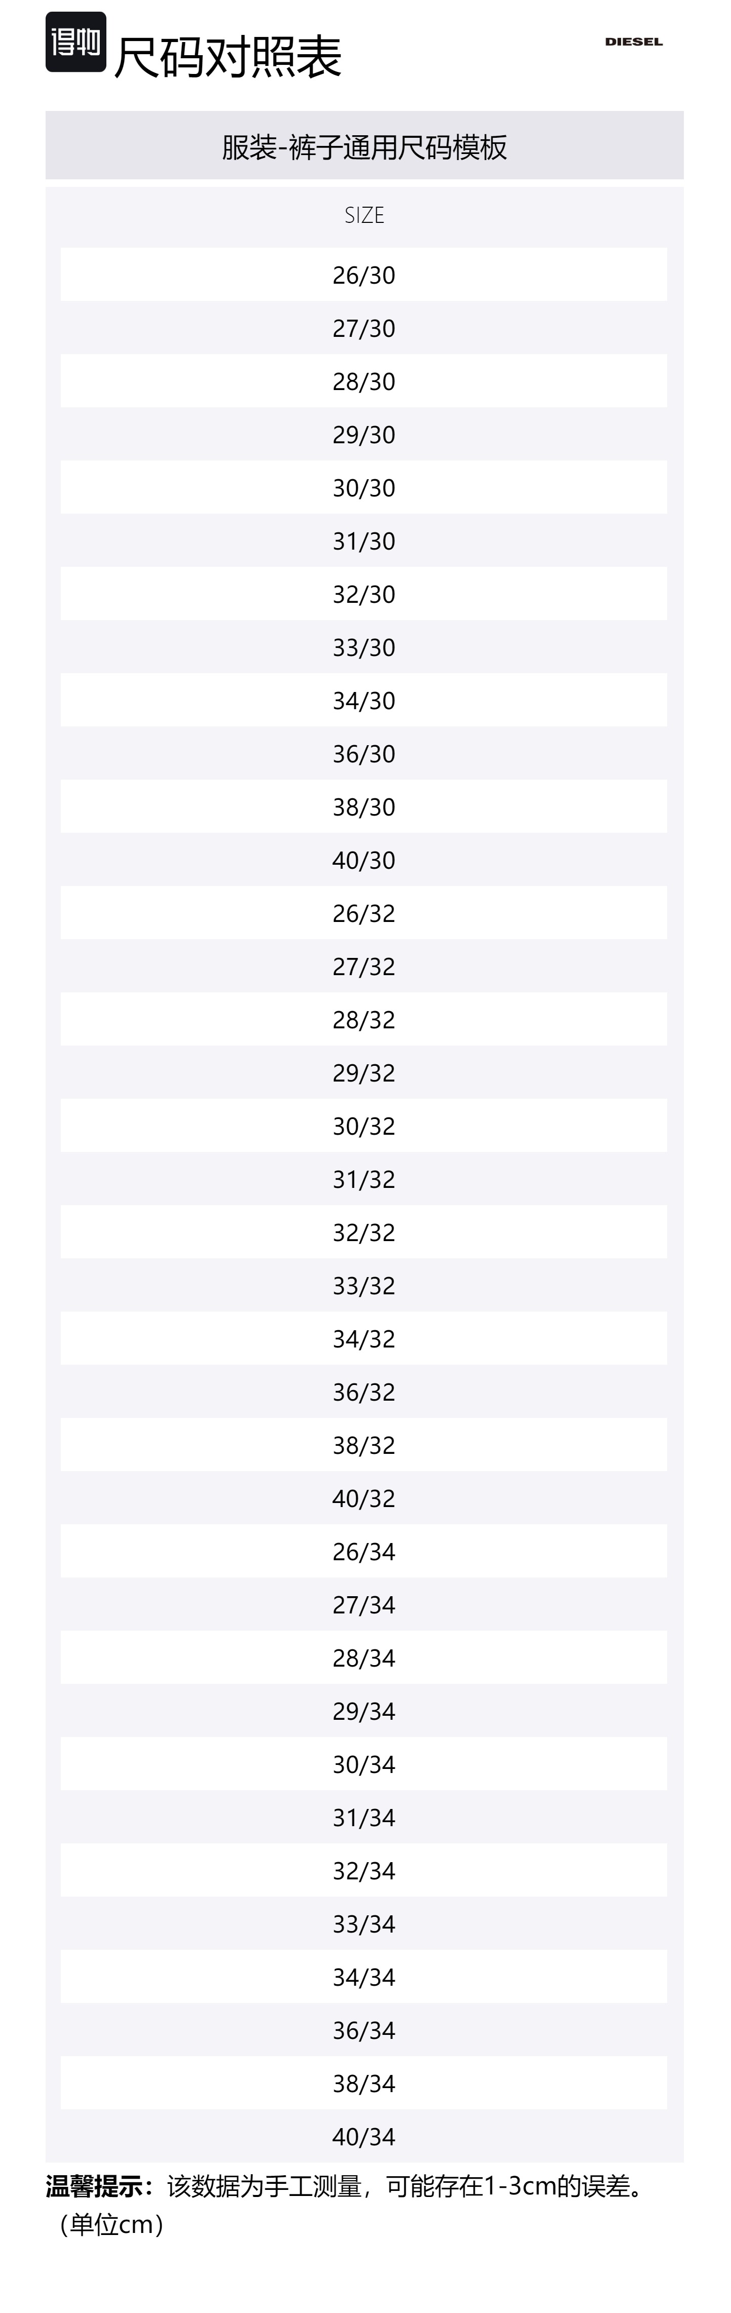Select the 36/30 size row
Image resolution: width=731 pixels, height=2313 pixels.
pyautogui.click(x=364, y=753)
